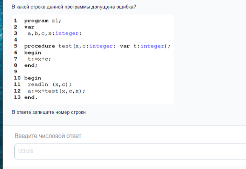Click the 'begin' keyword on line 6
The image size is (246, 169).
click(32, 53)
